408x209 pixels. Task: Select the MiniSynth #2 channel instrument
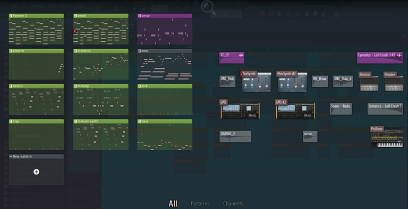click(x=292, y=81)
